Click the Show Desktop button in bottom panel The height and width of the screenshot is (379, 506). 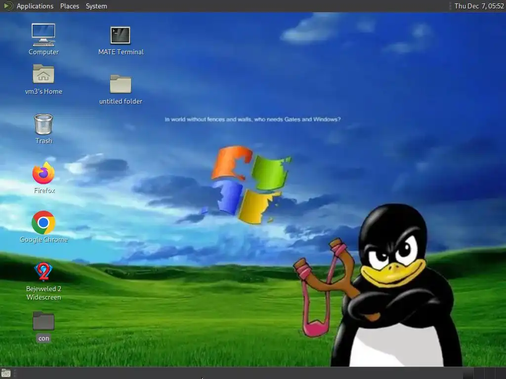[x=6, y=374]
